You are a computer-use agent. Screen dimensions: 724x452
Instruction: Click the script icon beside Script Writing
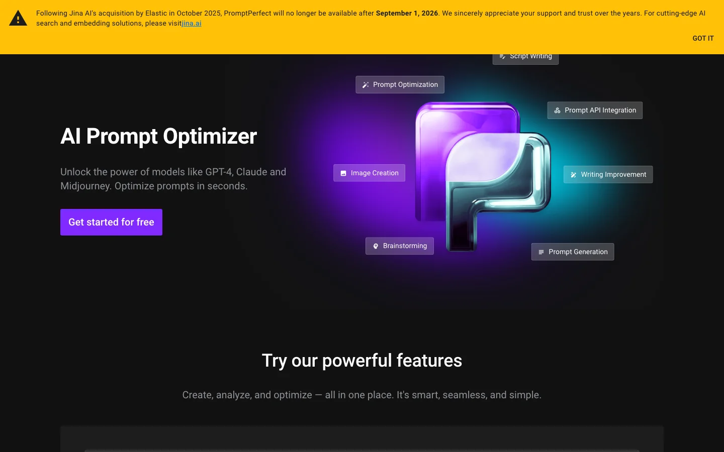[502, 56]
